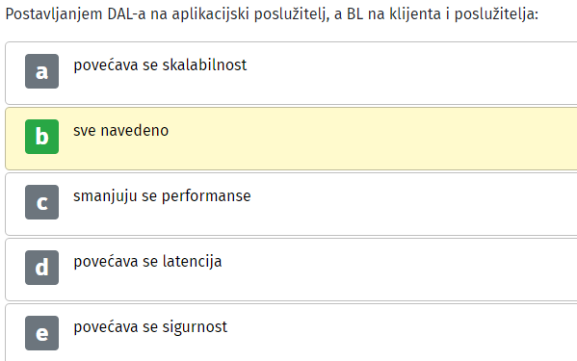Click the question text about DAL-a placement
The image size is (577, 361).
(x=272, y=14)
